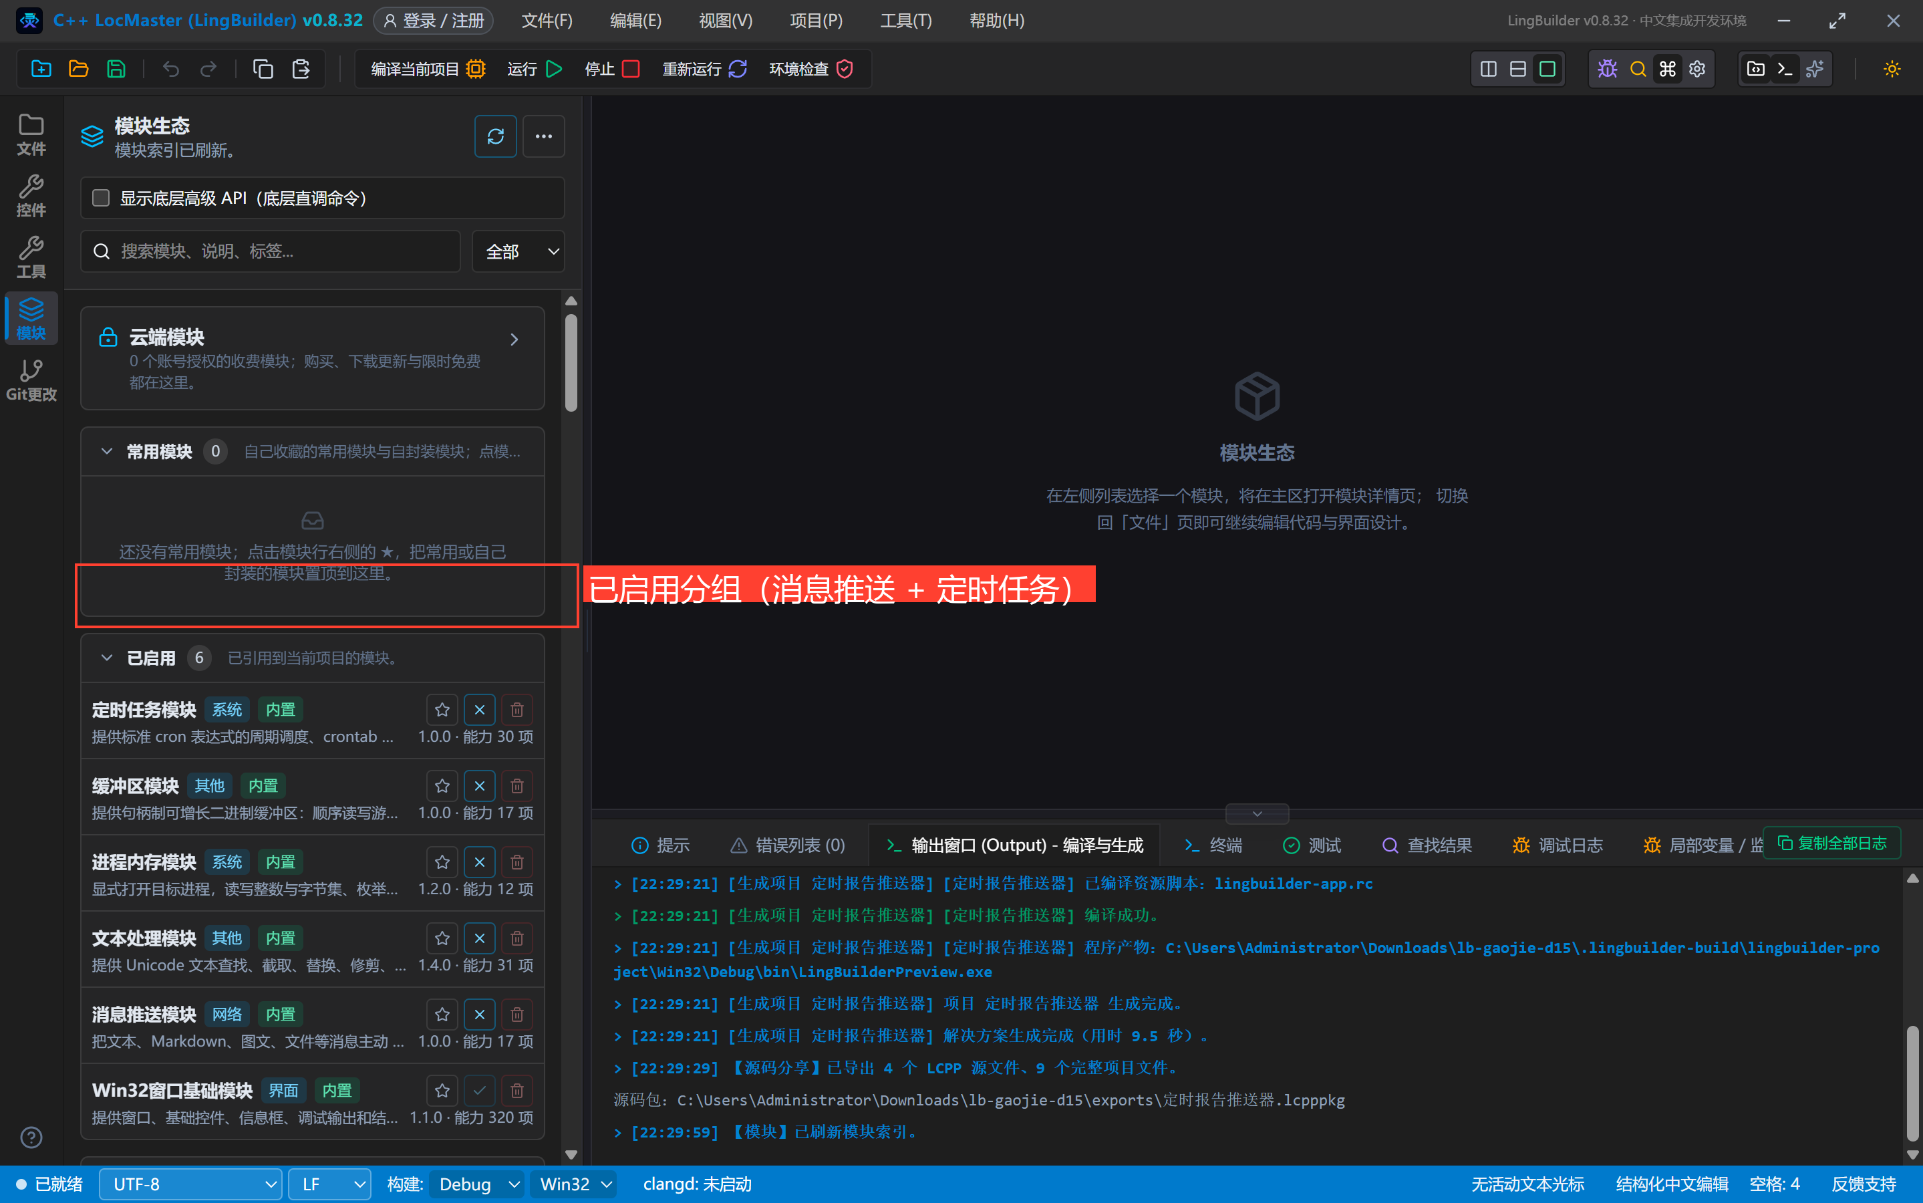Switch to the 错误列表 (0) tab

(788, 845)
